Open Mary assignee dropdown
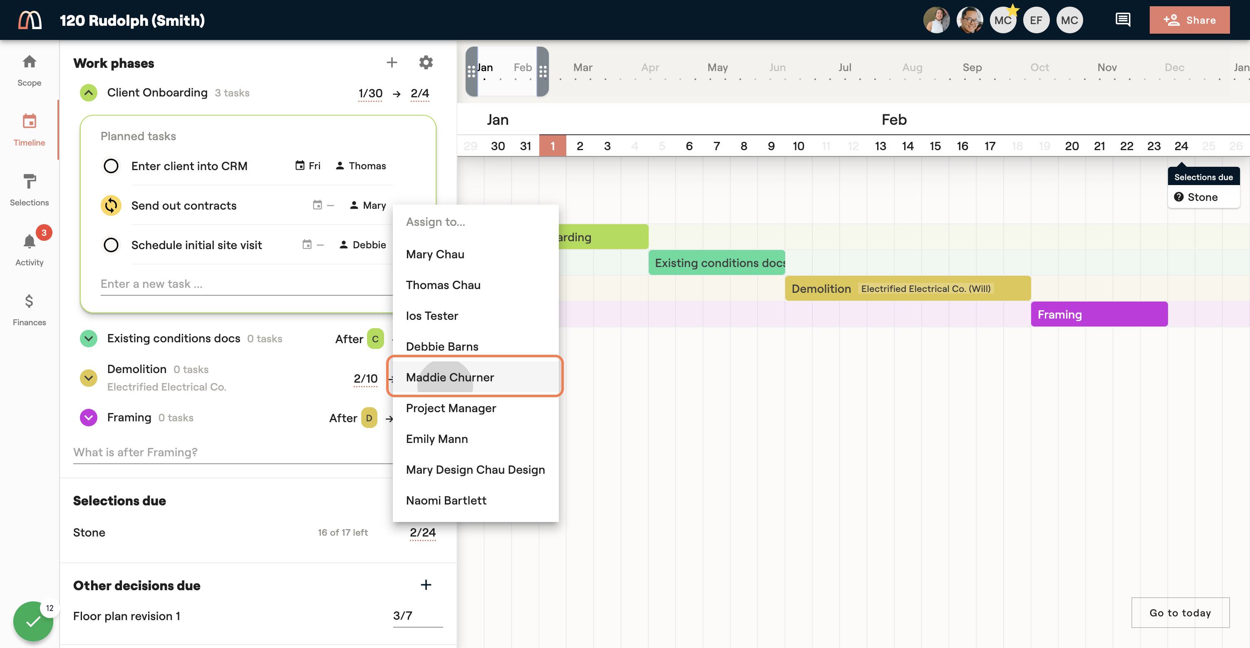The image size is (1250, 648). (368, 205)
